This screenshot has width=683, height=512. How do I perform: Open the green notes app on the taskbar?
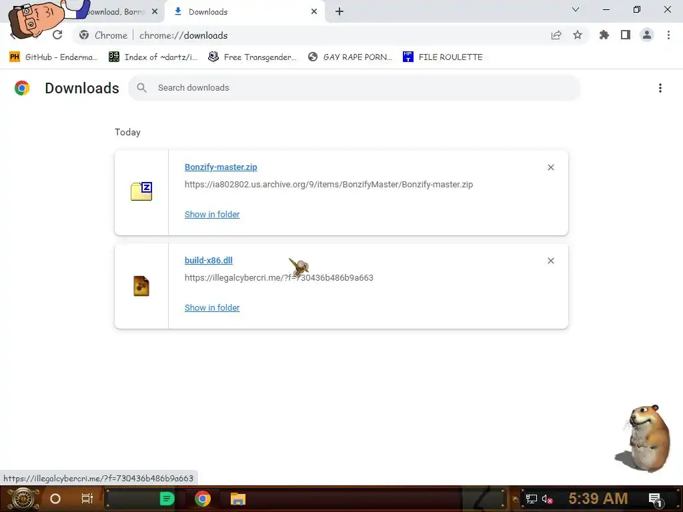pos(167,499)
